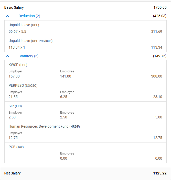Click the EPF Employee value 141.00

(x=66, y=76)
